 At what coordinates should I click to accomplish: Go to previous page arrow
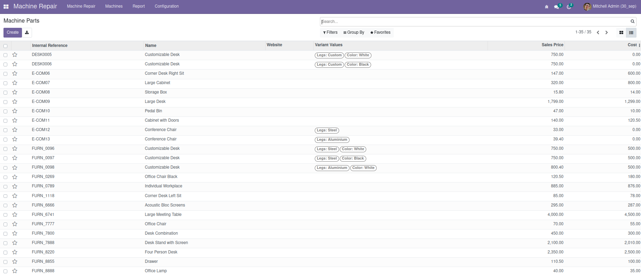click(x=598, y=32)
